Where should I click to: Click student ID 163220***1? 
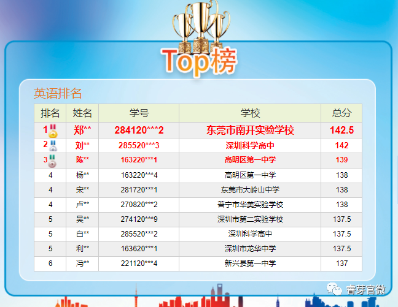click(139, 160)
